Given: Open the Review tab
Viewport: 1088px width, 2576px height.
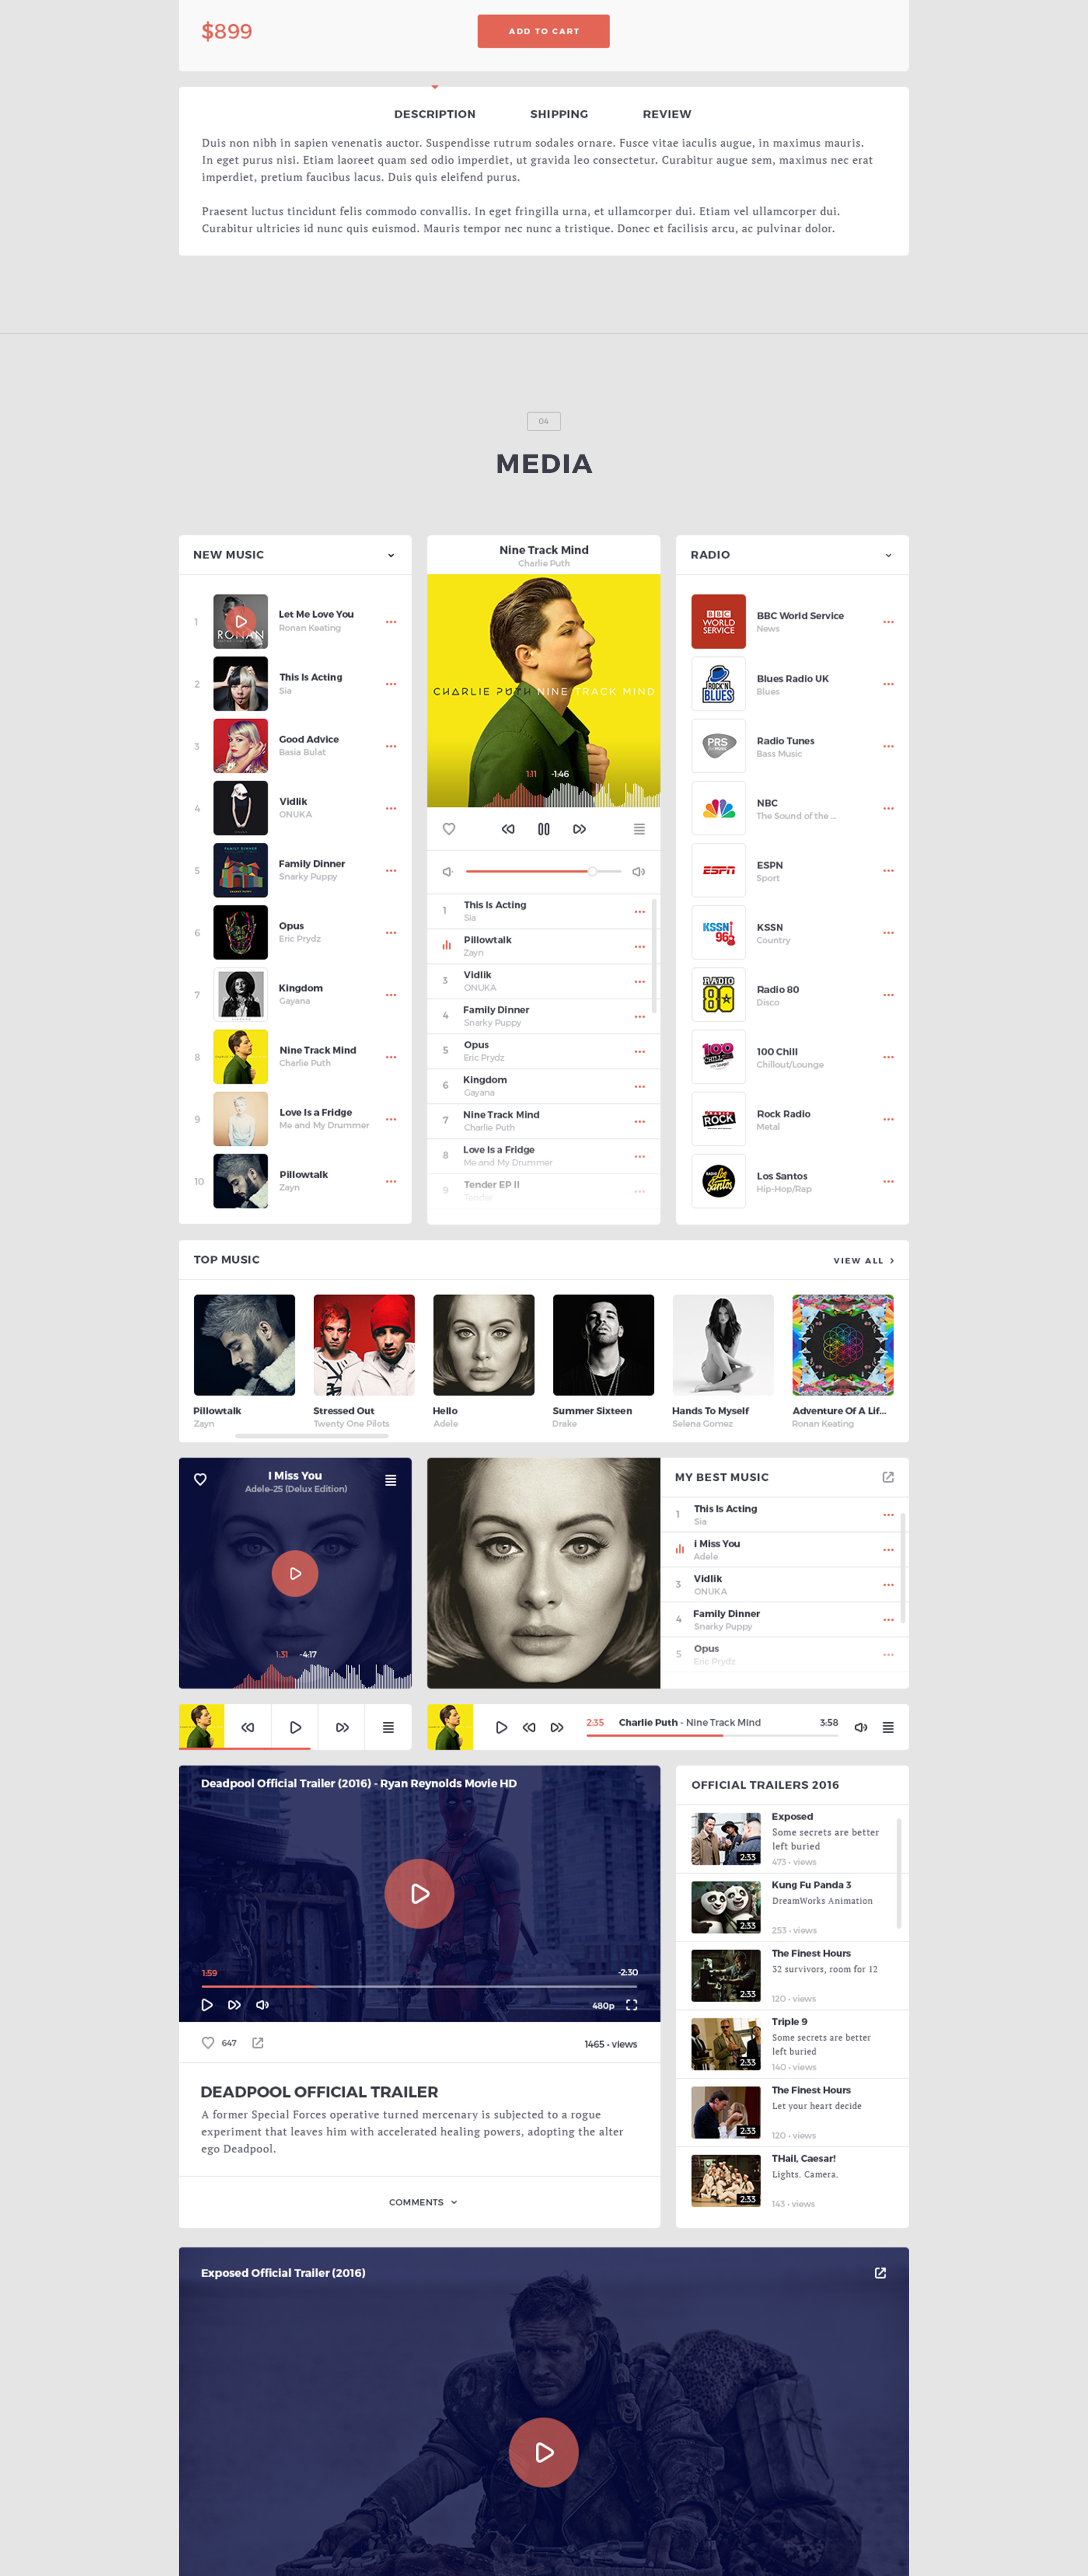Looking at the screenshot, I should [667, 114].
